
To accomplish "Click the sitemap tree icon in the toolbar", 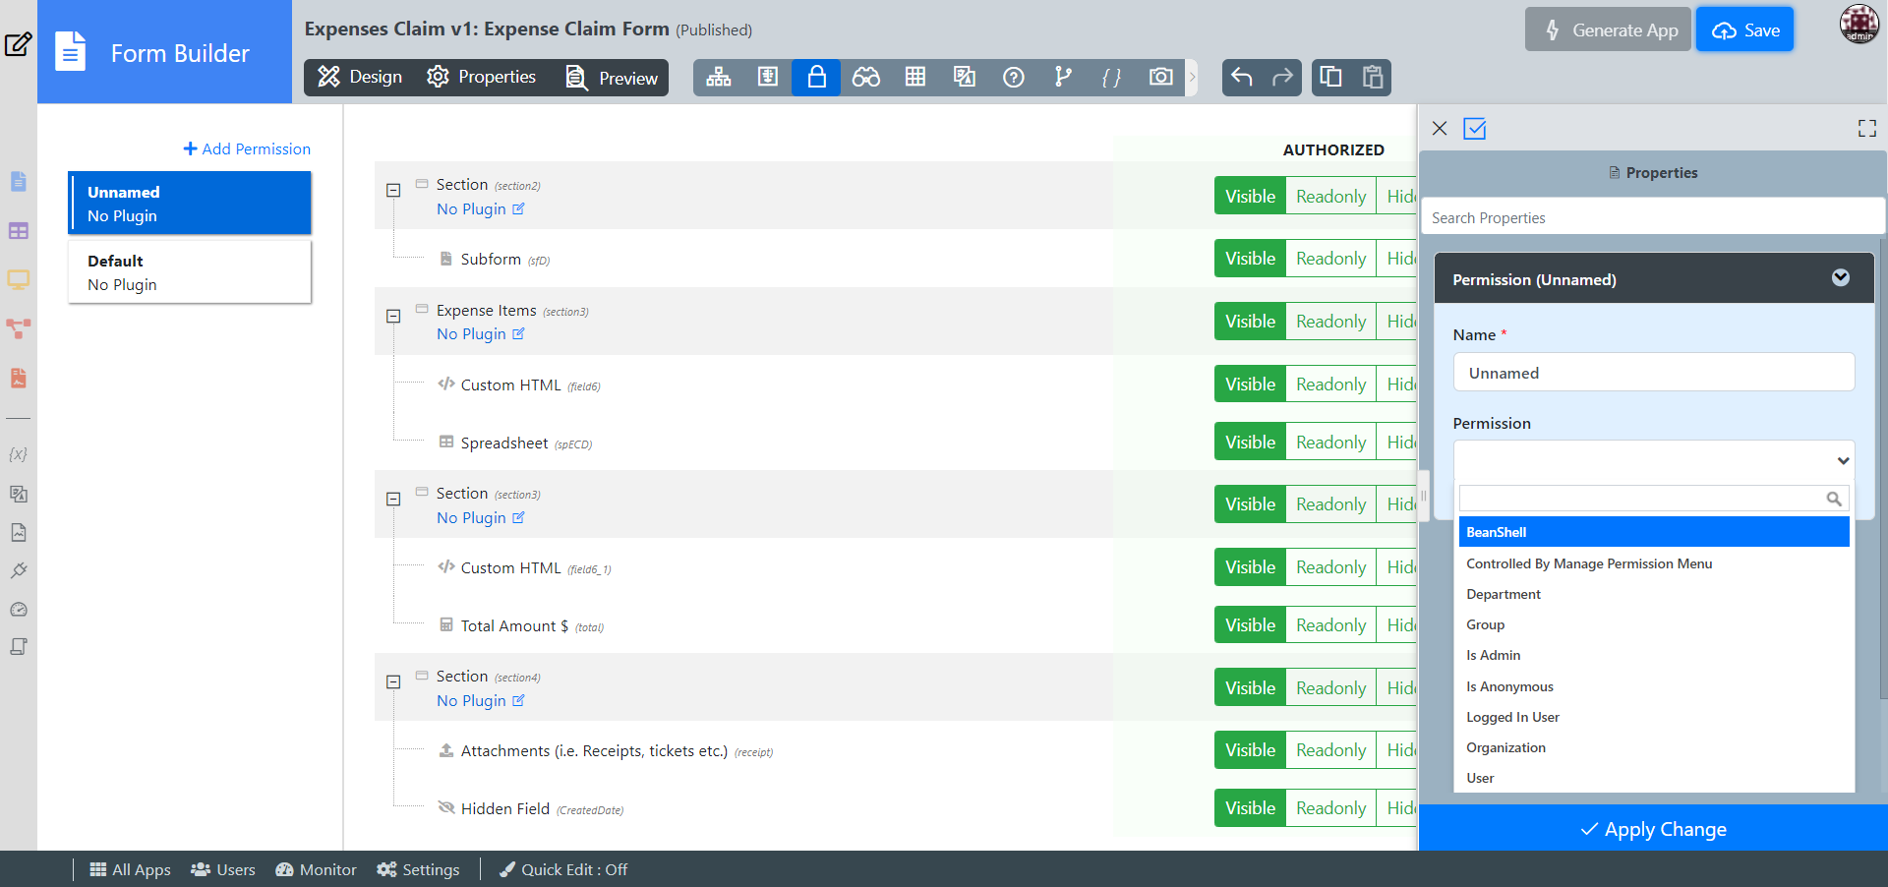I will (719, 77).
